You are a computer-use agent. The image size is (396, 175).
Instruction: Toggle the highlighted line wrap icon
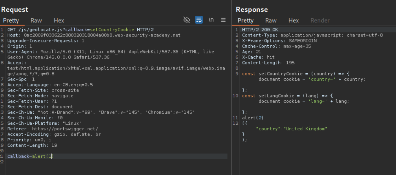[x=199, y=20]
